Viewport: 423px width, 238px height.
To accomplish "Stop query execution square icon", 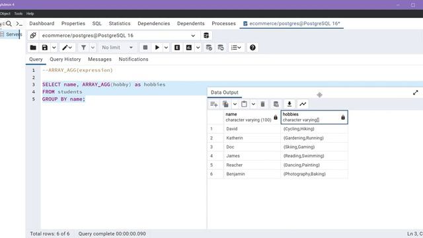I will [x=145, y=48].
